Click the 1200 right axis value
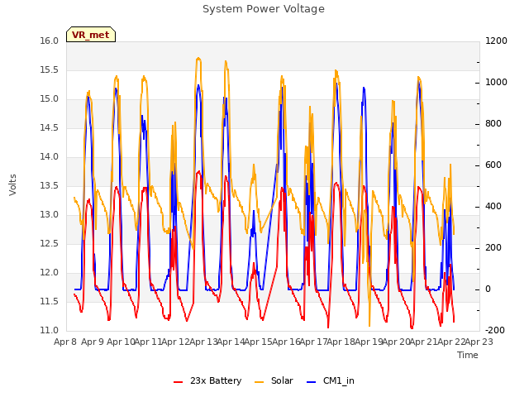Image resolution: width=529 pixels, height=397 pixels. 496,41
